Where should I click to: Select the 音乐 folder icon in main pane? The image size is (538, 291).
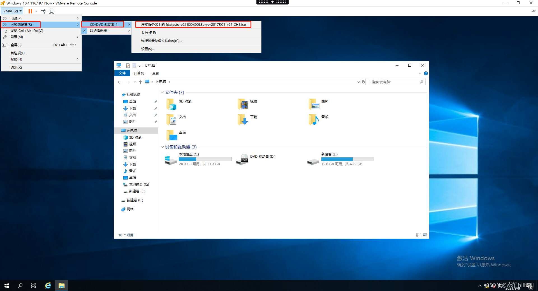314,120
